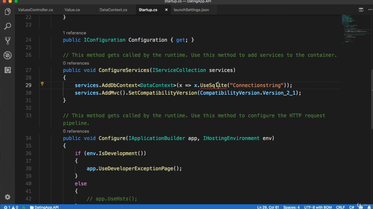The width and height of the screenshot is (373, 209).
Task: Click Ln 29, Col 61 cursor position
Action: click(x=268, y=207)
